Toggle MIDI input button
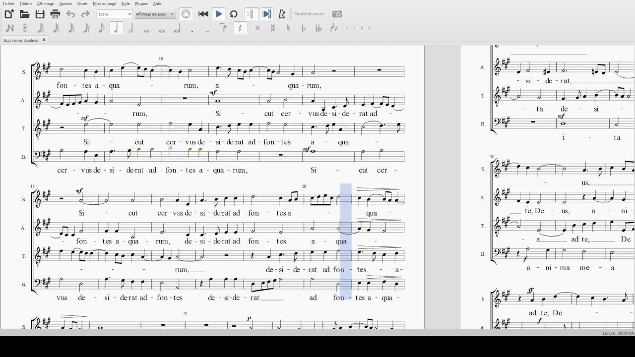Image resolution: width=635 pixels, height=357 pixels. tap(186, 14)
